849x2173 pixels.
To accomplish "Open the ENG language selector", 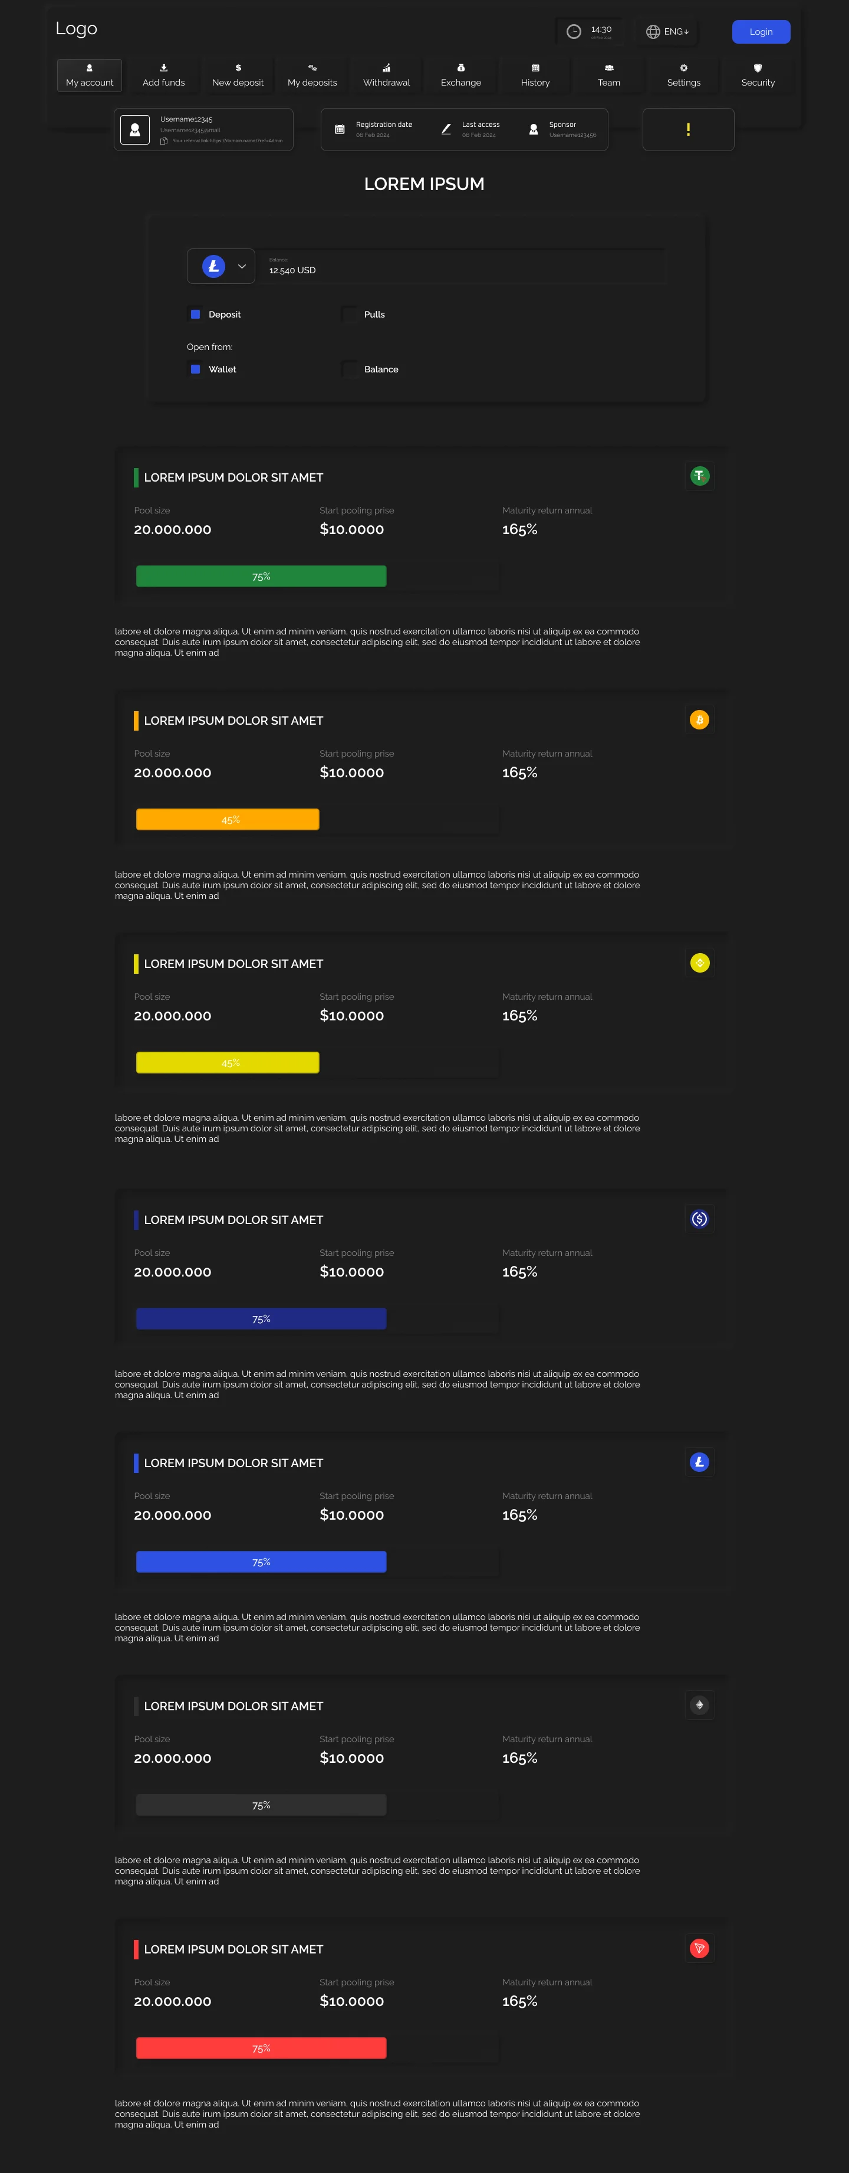I will pos(667,31).
